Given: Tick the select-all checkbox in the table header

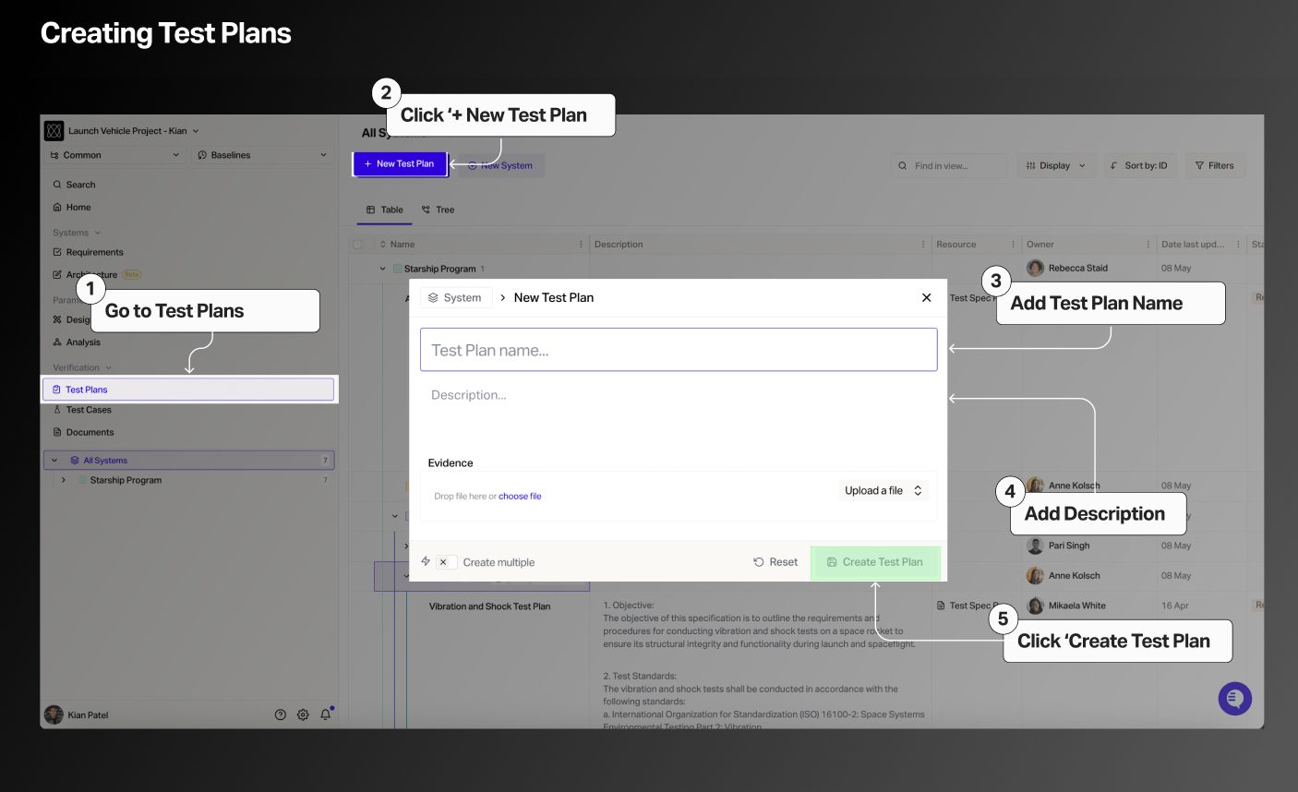Looking at the screenshot, I should pyautogui.click(x=357, y=245).
